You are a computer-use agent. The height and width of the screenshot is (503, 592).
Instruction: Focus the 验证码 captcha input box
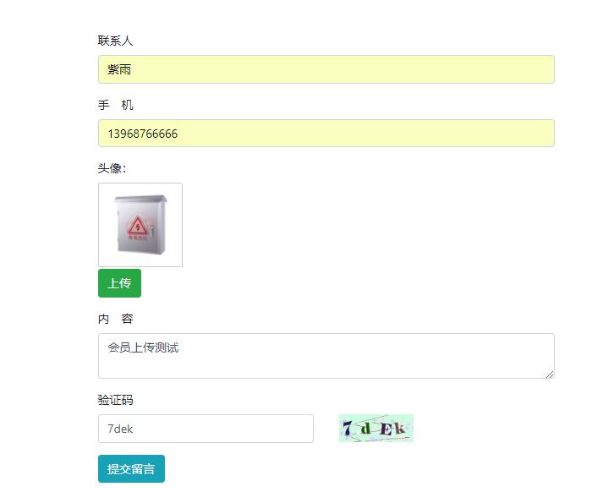(206, 429)
